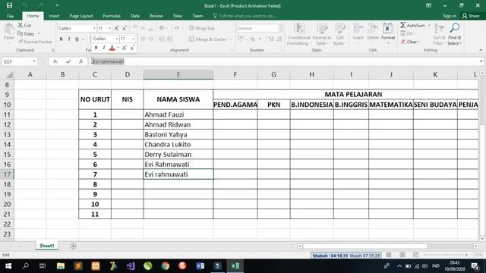Toggle Italic on the mini toolbar
Image resolution: width=486 pixels, height=273 pixels.
[x=104, y=48]
